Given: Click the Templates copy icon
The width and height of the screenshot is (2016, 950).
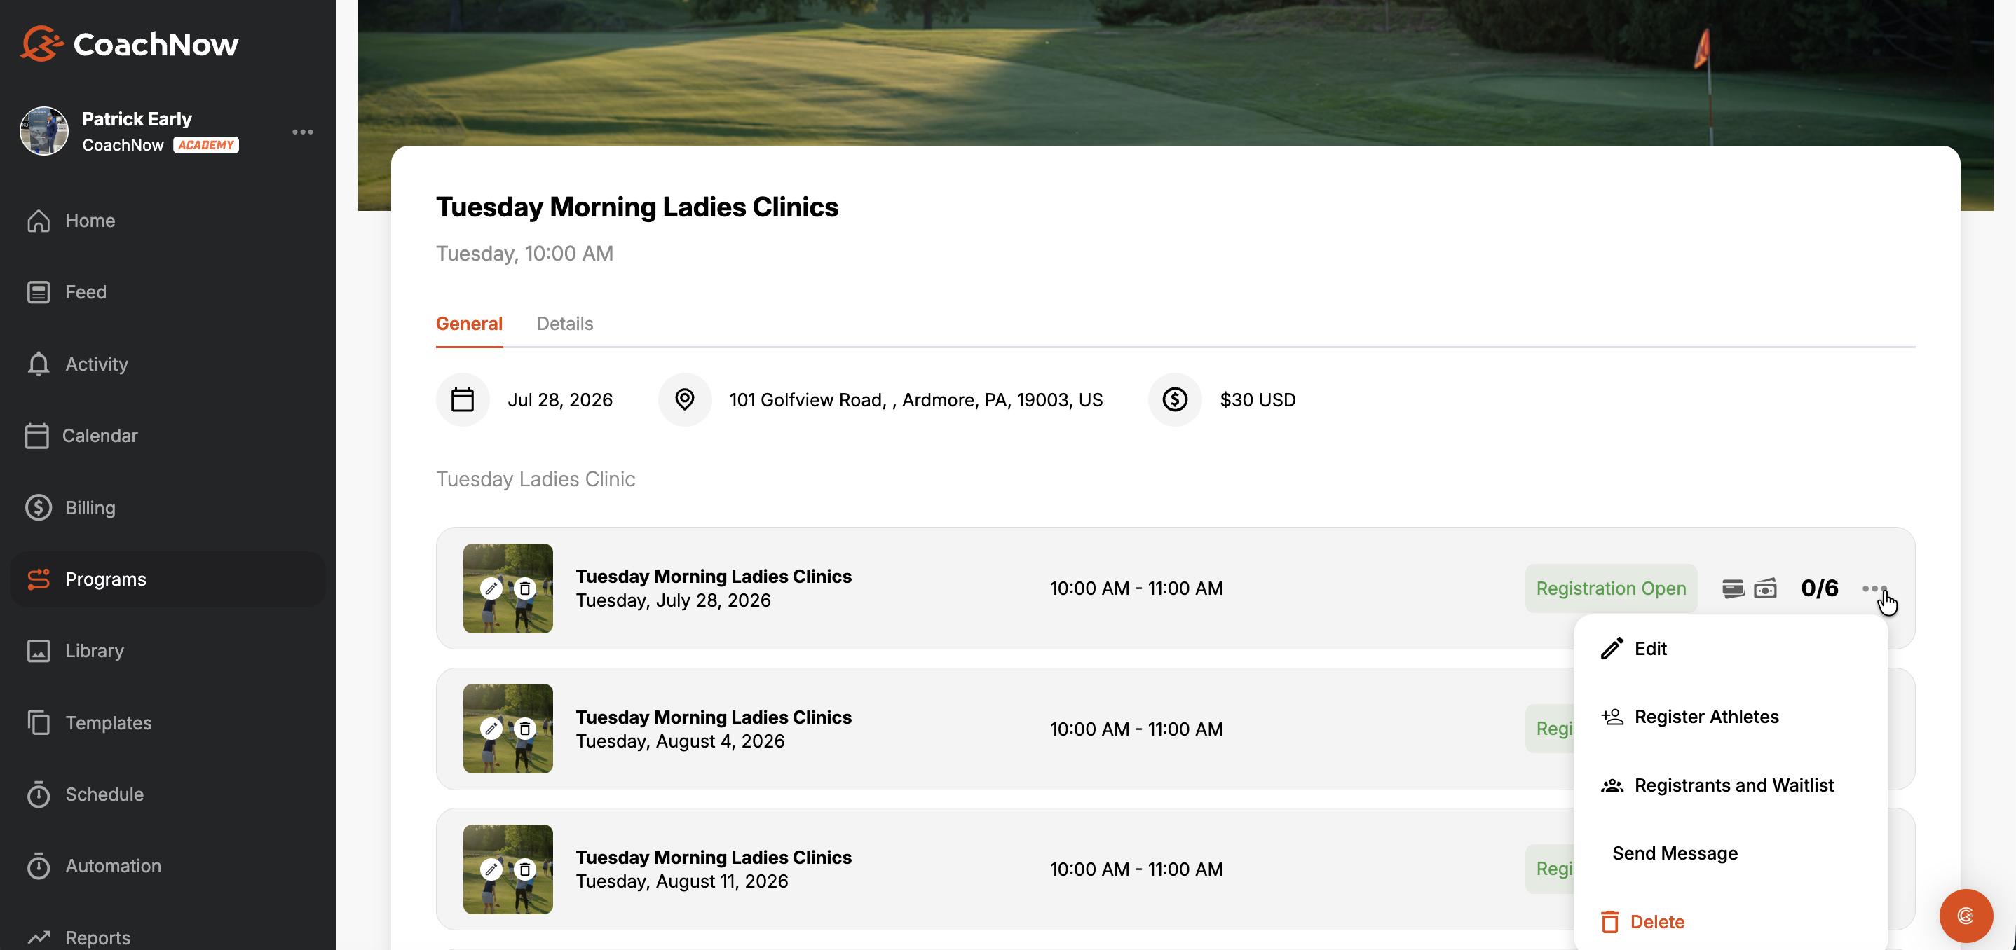Looking at the screenshot, I should tap(39, 722).
